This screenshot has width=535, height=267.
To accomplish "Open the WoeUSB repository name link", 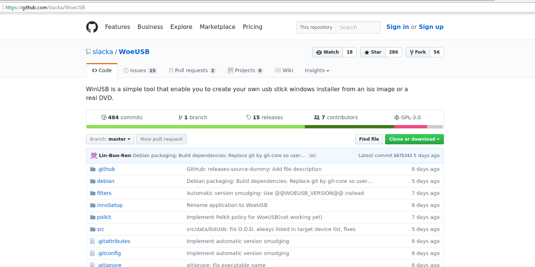I will (134, 52).
